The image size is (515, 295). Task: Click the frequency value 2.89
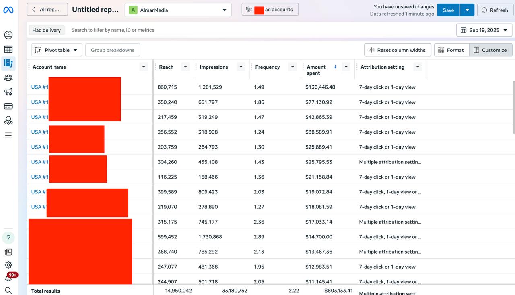point(259,237)
